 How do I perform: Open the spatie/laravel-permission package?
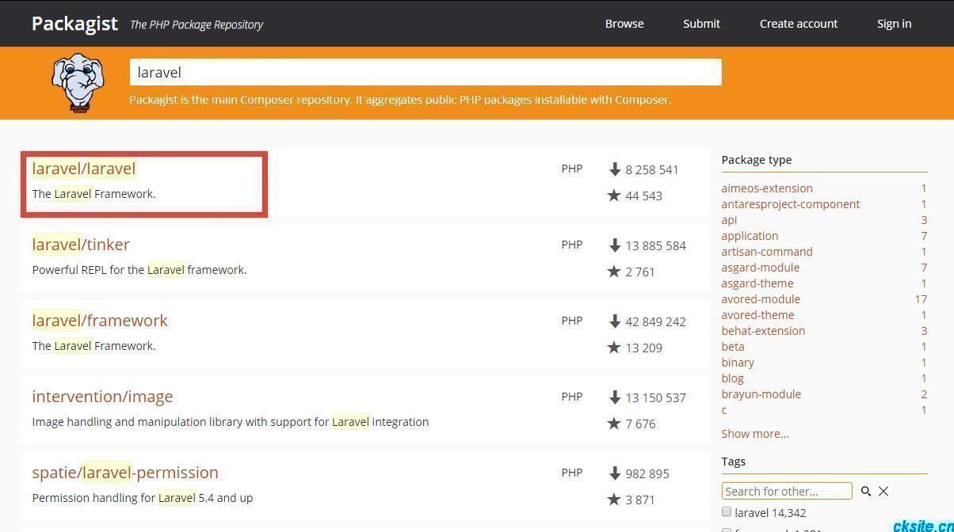point(125,473)
